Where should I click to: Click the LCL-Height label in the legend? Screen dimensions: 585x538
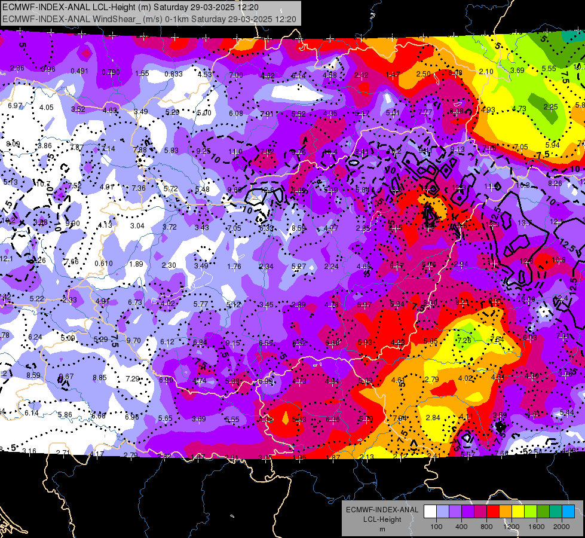pyautogui.click(x=382, y=519)
